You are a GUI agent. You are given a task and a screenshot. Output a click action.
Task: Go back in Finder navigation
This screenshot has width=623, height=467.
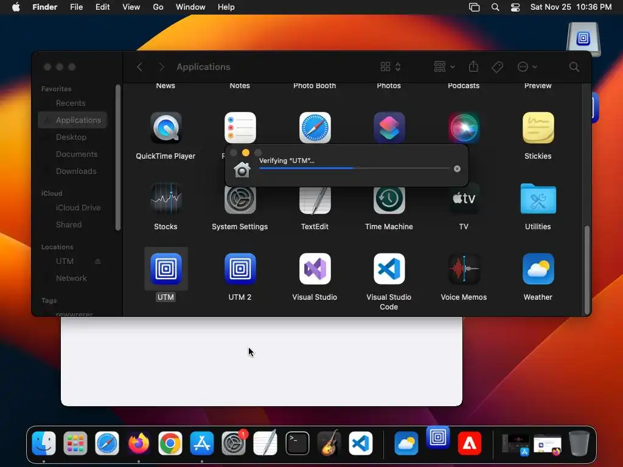(x=139, y=67)
